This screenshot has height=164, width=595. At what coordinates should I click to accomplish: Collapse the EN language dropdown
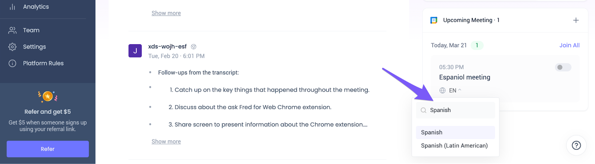pos(455,90)
